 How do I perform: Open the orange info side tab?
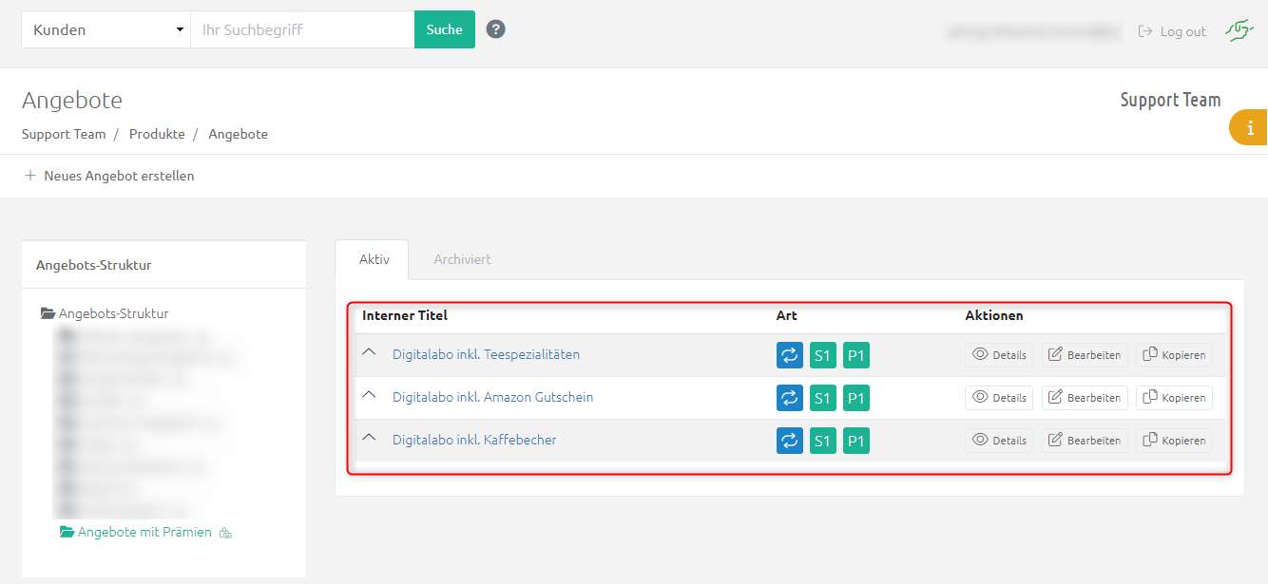pos(1249,127)
